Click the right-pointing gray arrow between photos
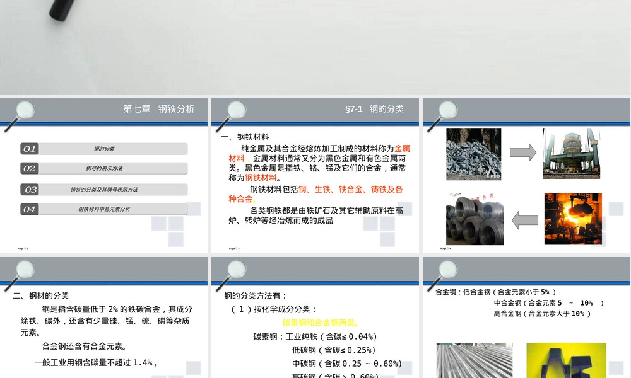Viewport: 631px width, 378px height. pyautogui.click(x=522, y=152)
